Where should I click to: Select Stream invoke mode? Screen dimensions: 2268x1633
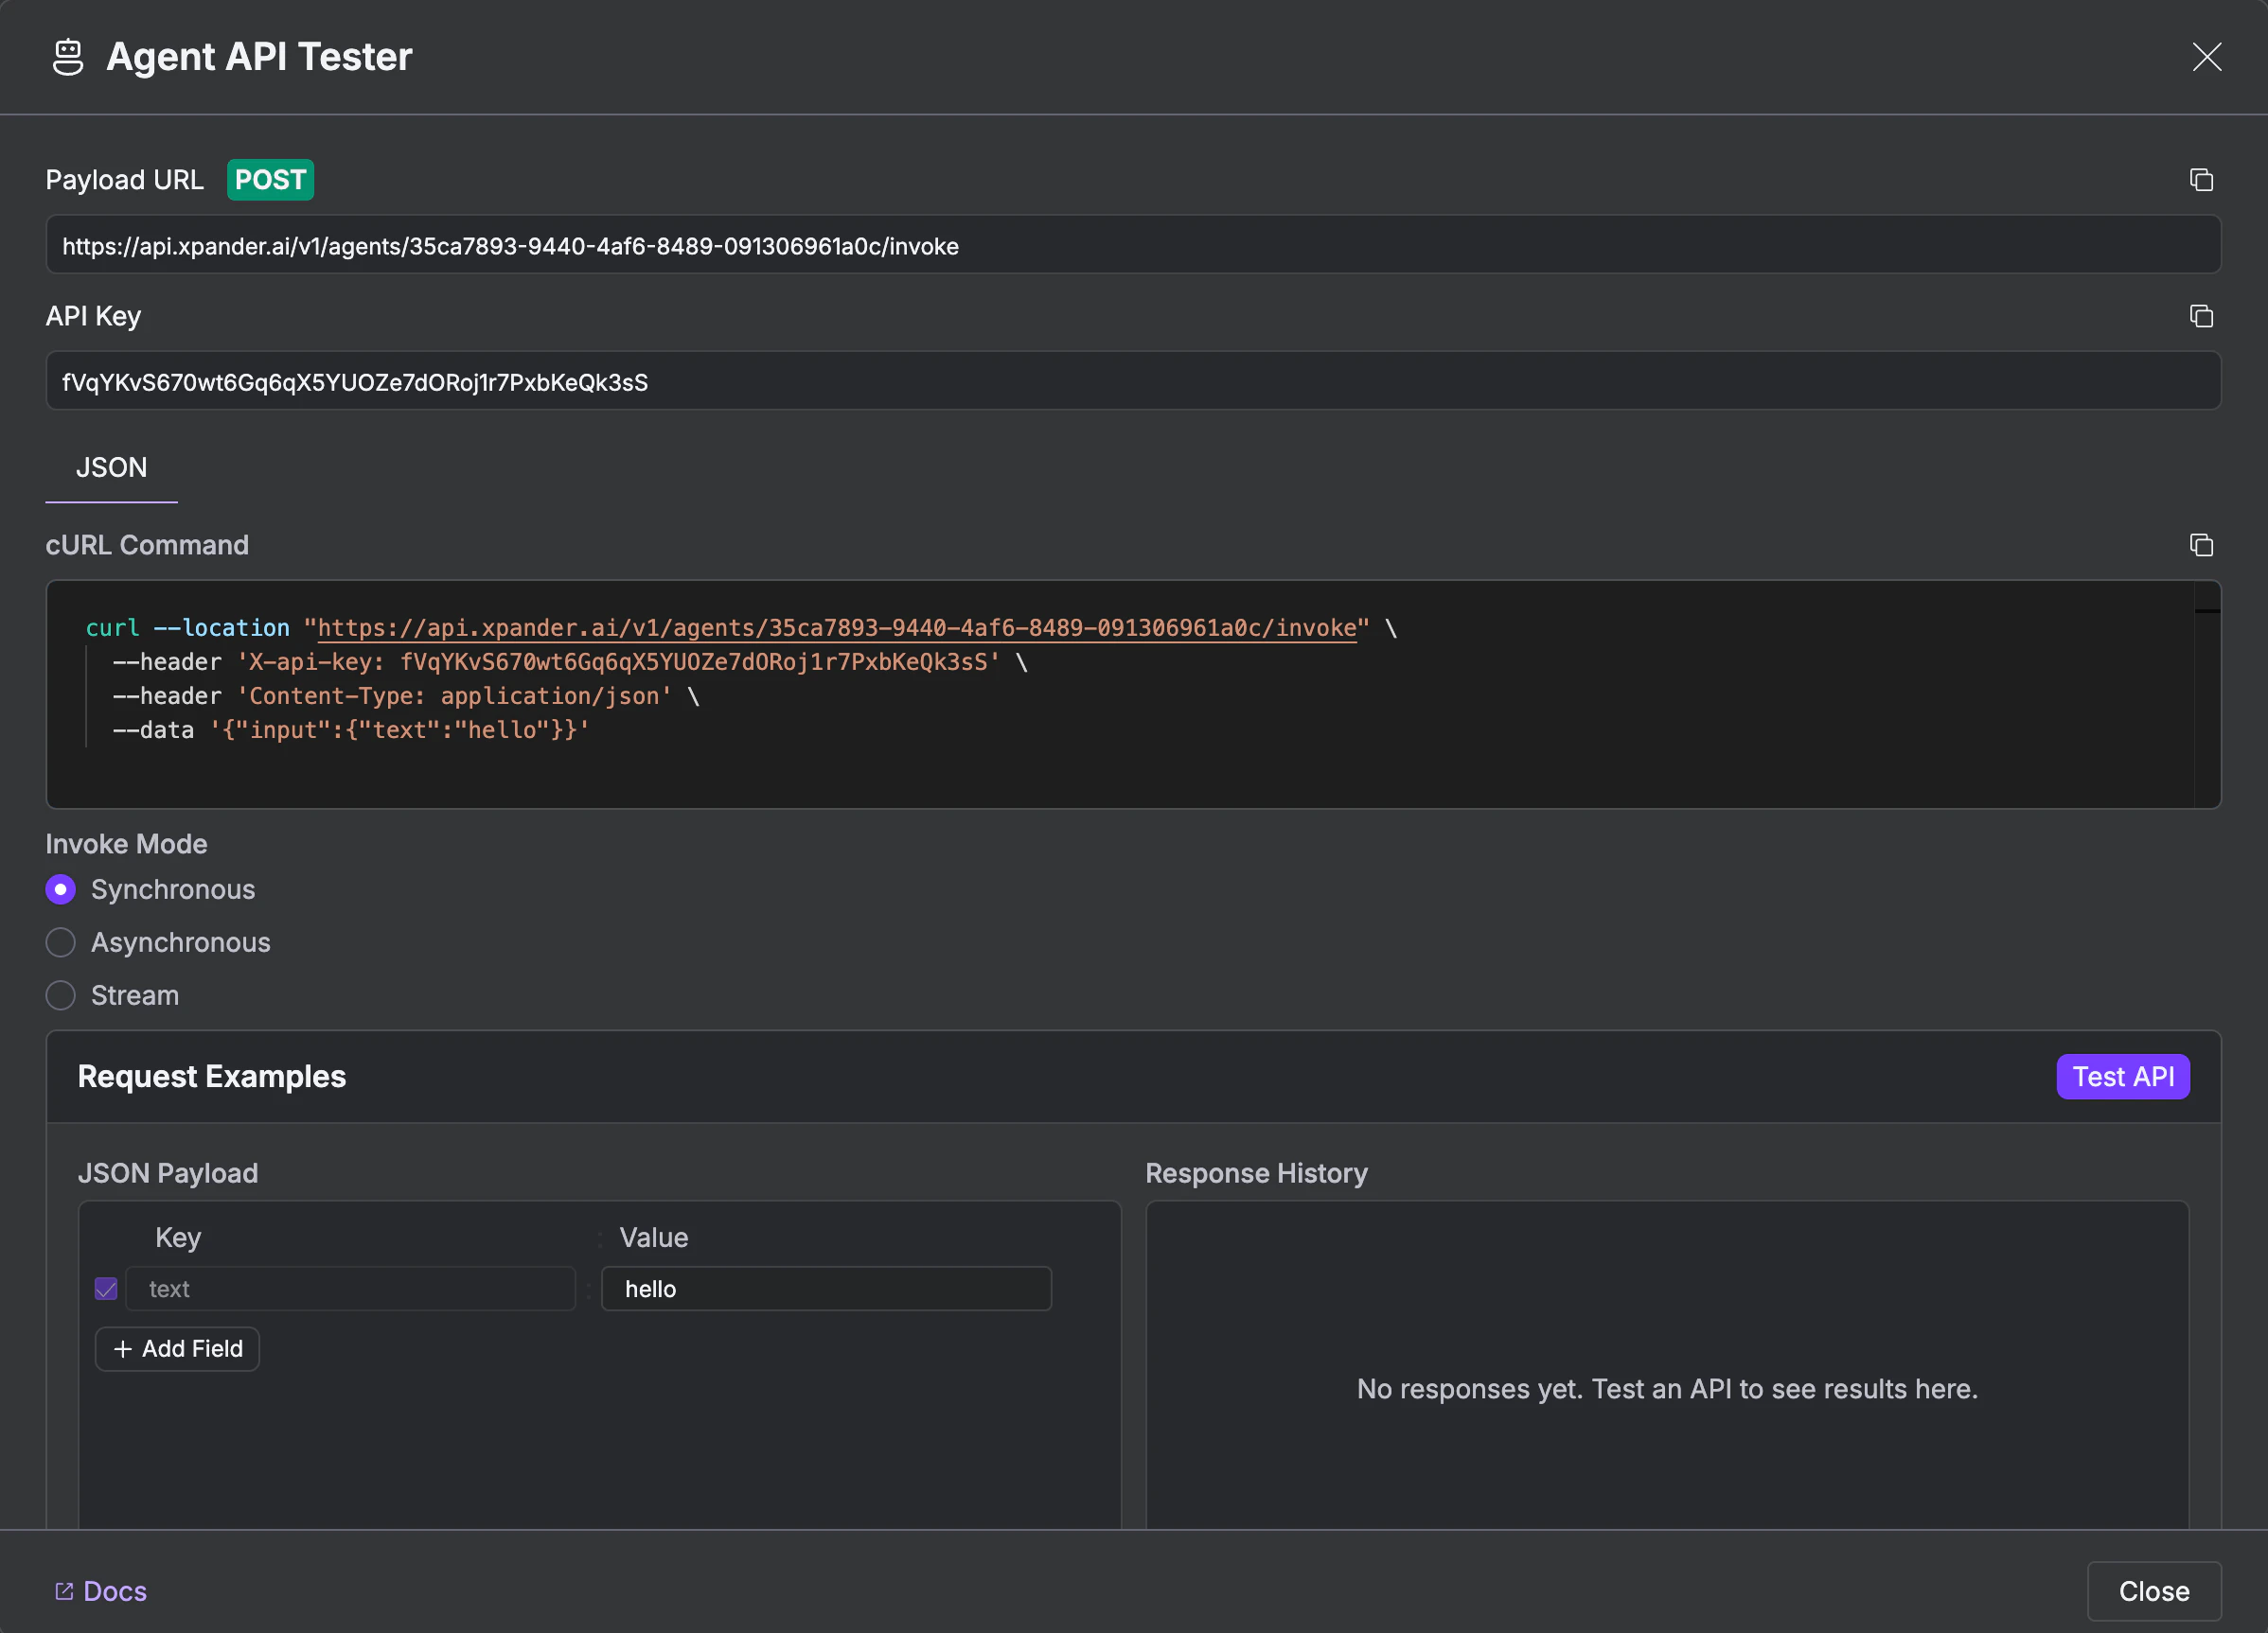coord(61,995)
